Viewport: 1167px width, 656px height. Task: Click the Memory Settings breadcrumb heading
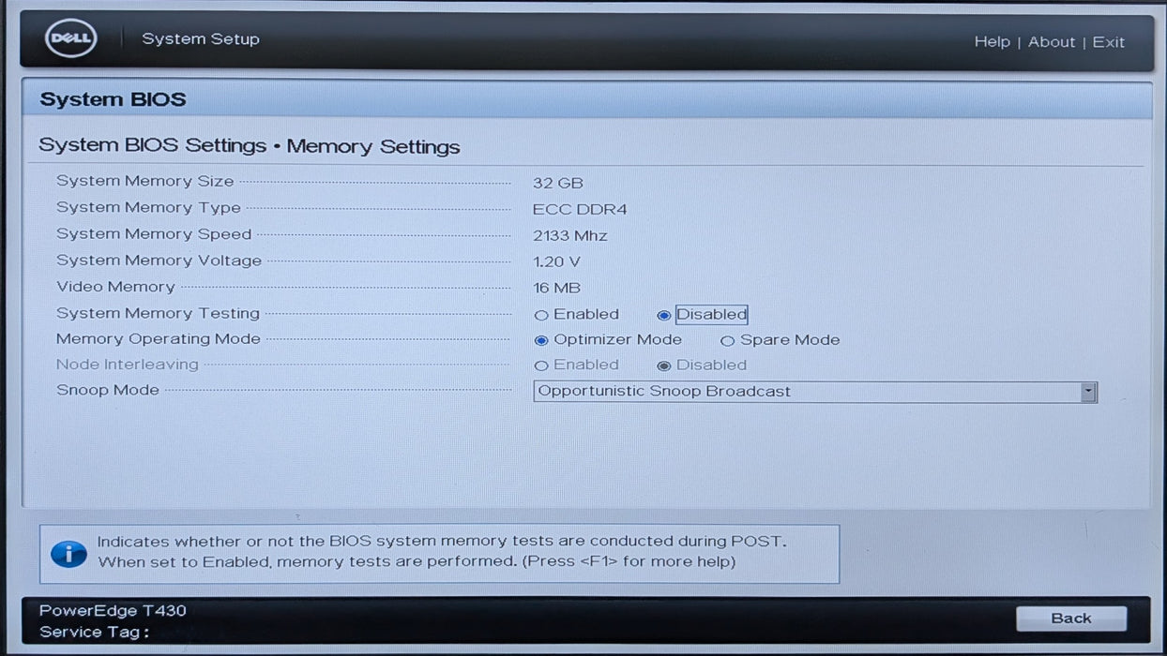click(x=373, y=146)
